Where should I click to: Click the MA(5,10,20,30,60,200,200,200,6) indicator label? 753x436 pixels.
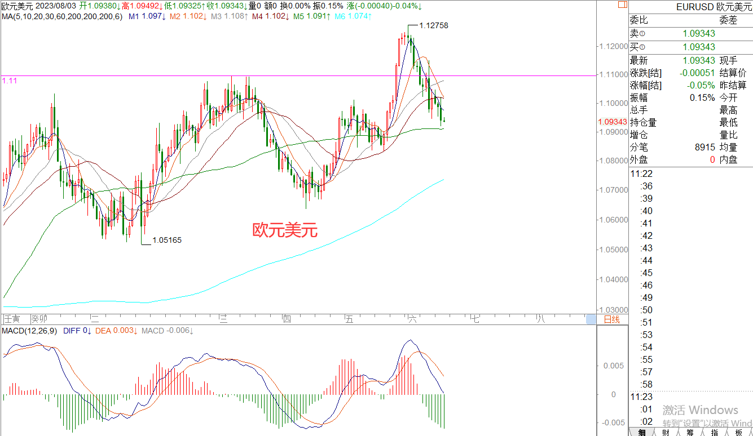(61, 16)
